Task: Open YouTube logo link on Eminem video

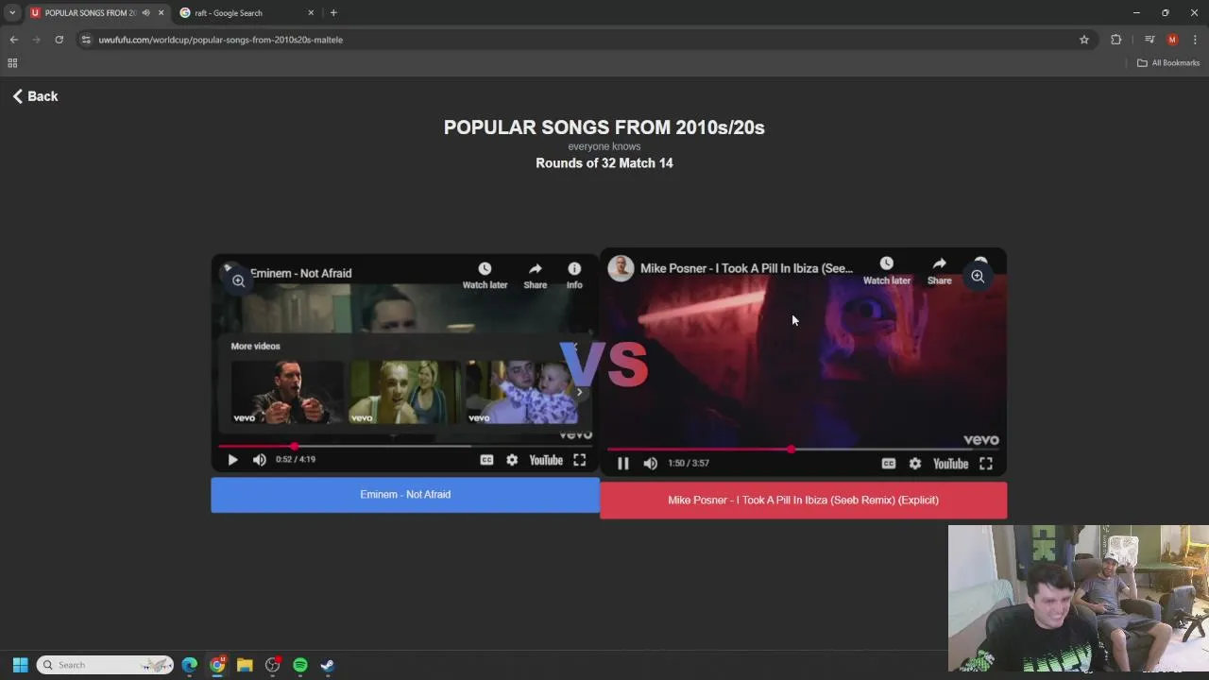Action: [546, 460]
